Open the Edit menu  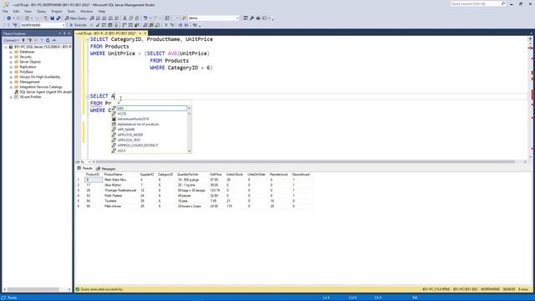click(16, 11)
